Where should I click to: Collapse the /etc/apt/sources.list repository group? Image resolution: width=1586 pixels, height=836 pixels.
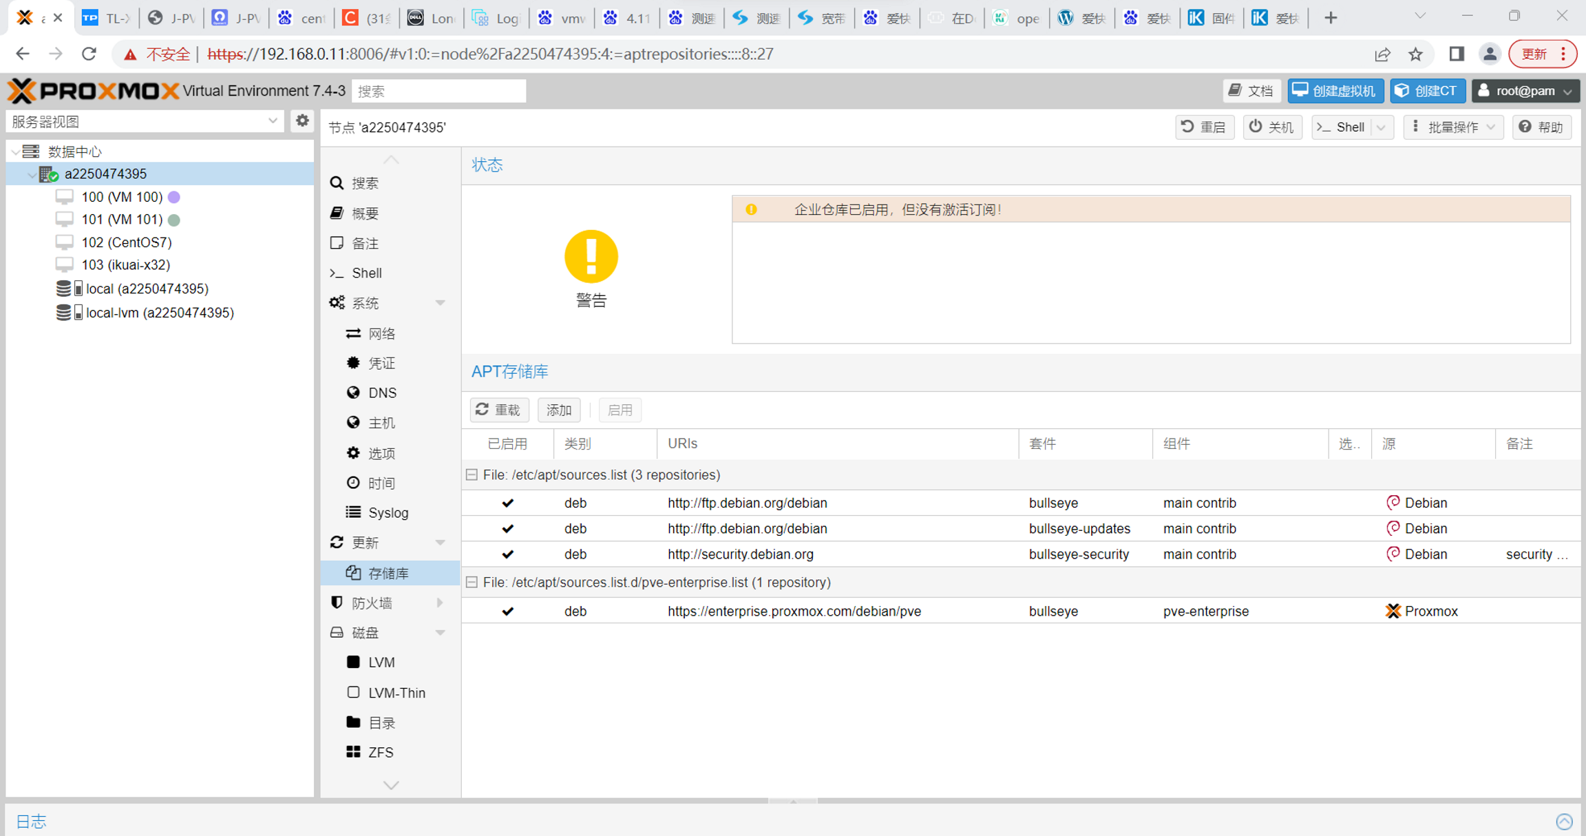coord(472,475)
